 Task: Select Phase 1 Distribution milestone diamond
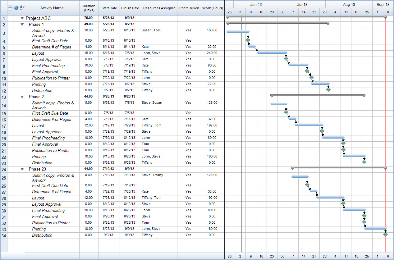pyautogui.click(x=328, y=90)
